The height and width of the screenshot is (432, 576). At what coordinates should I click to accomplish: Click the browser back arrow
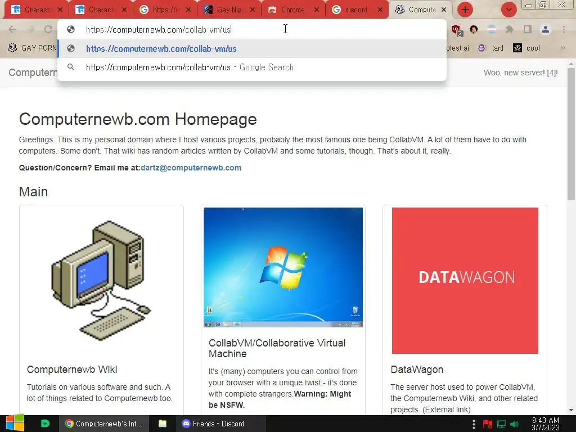[12, 29]
